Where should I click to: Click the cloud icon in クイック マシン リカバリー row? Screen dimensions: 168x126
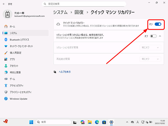click(58, 24)
